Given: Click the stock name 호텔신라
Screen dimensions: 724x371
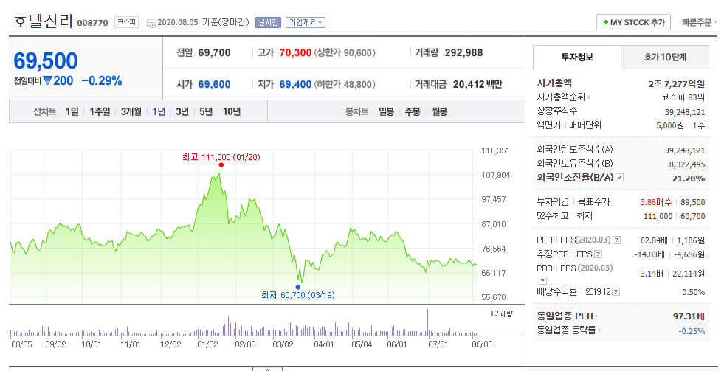Looking at the screenshot, I should pos(44,21).
